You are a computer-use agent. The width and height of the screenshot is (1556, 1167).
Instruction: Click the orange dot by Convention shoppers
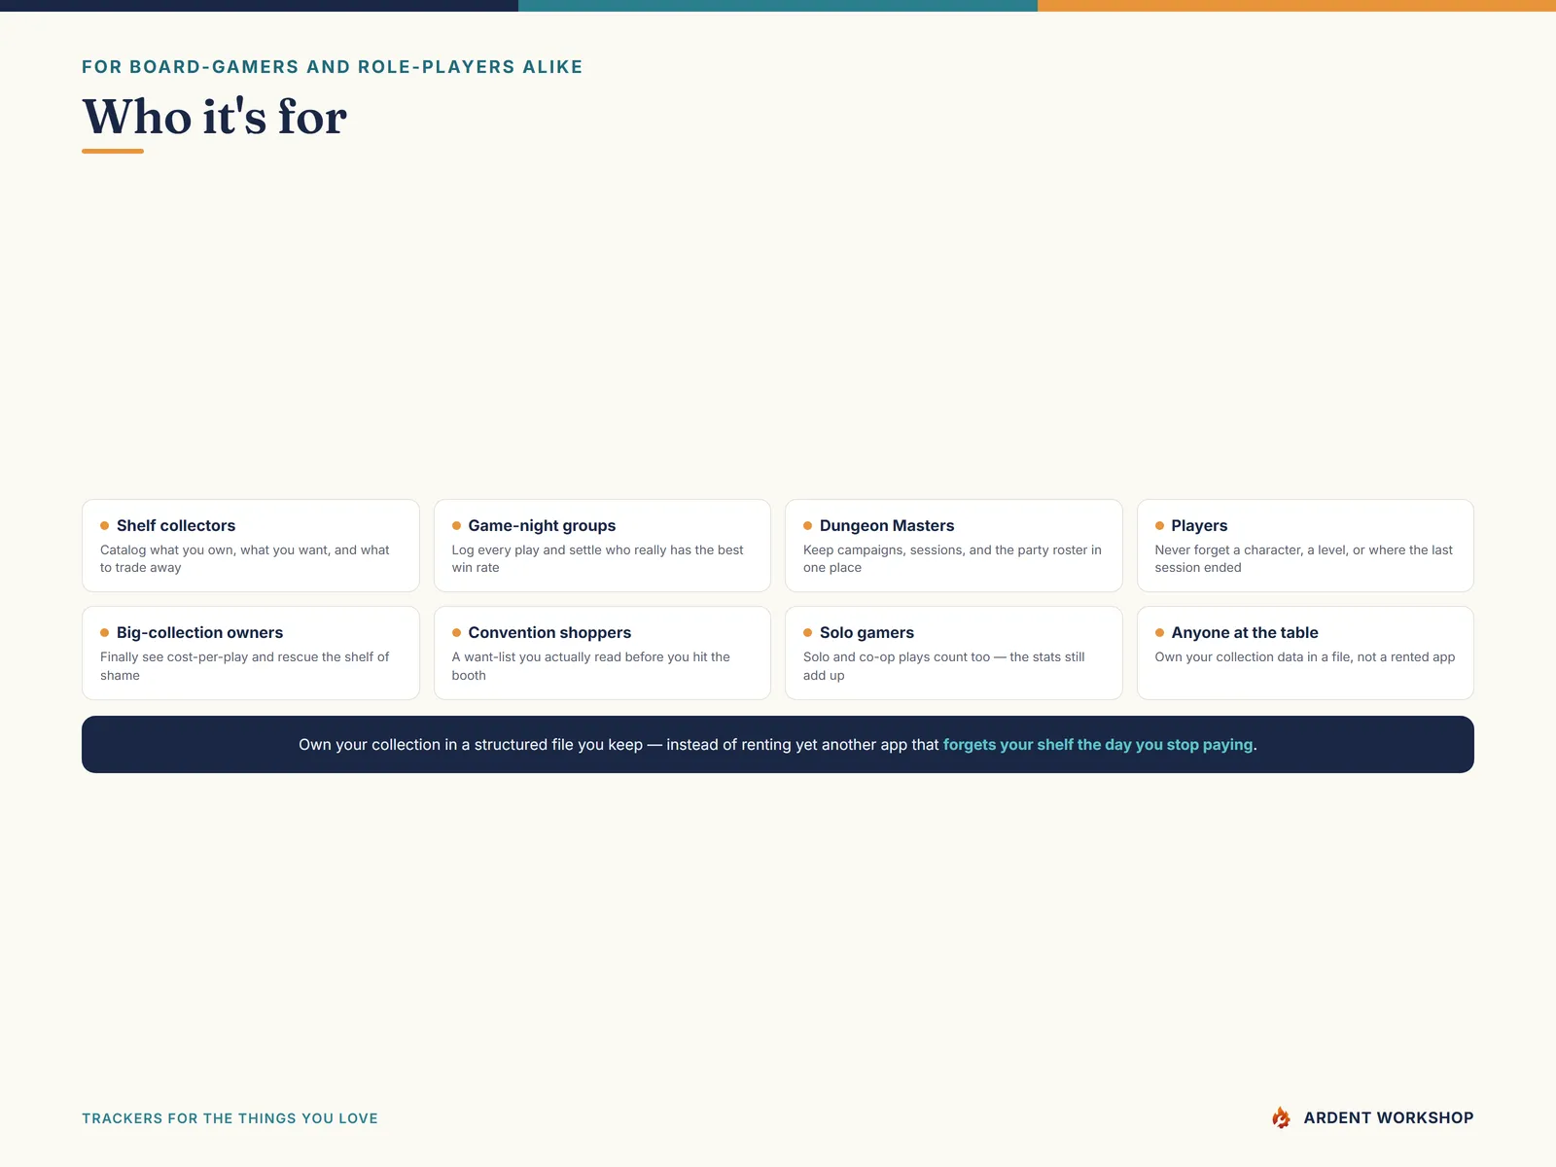(456, 633)
